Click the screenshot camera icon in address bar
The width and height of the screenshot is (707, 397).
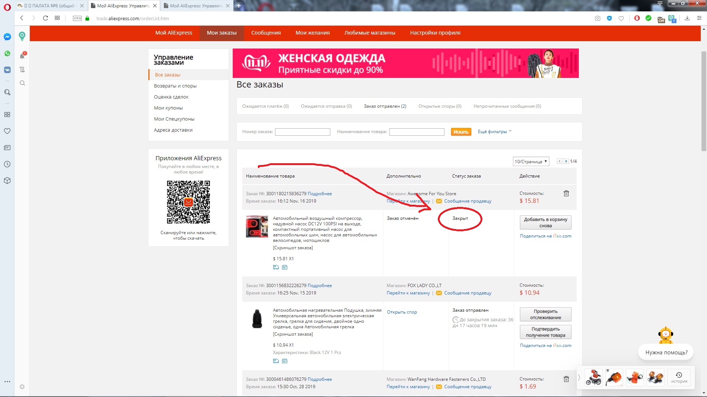(x=597, y=18)
